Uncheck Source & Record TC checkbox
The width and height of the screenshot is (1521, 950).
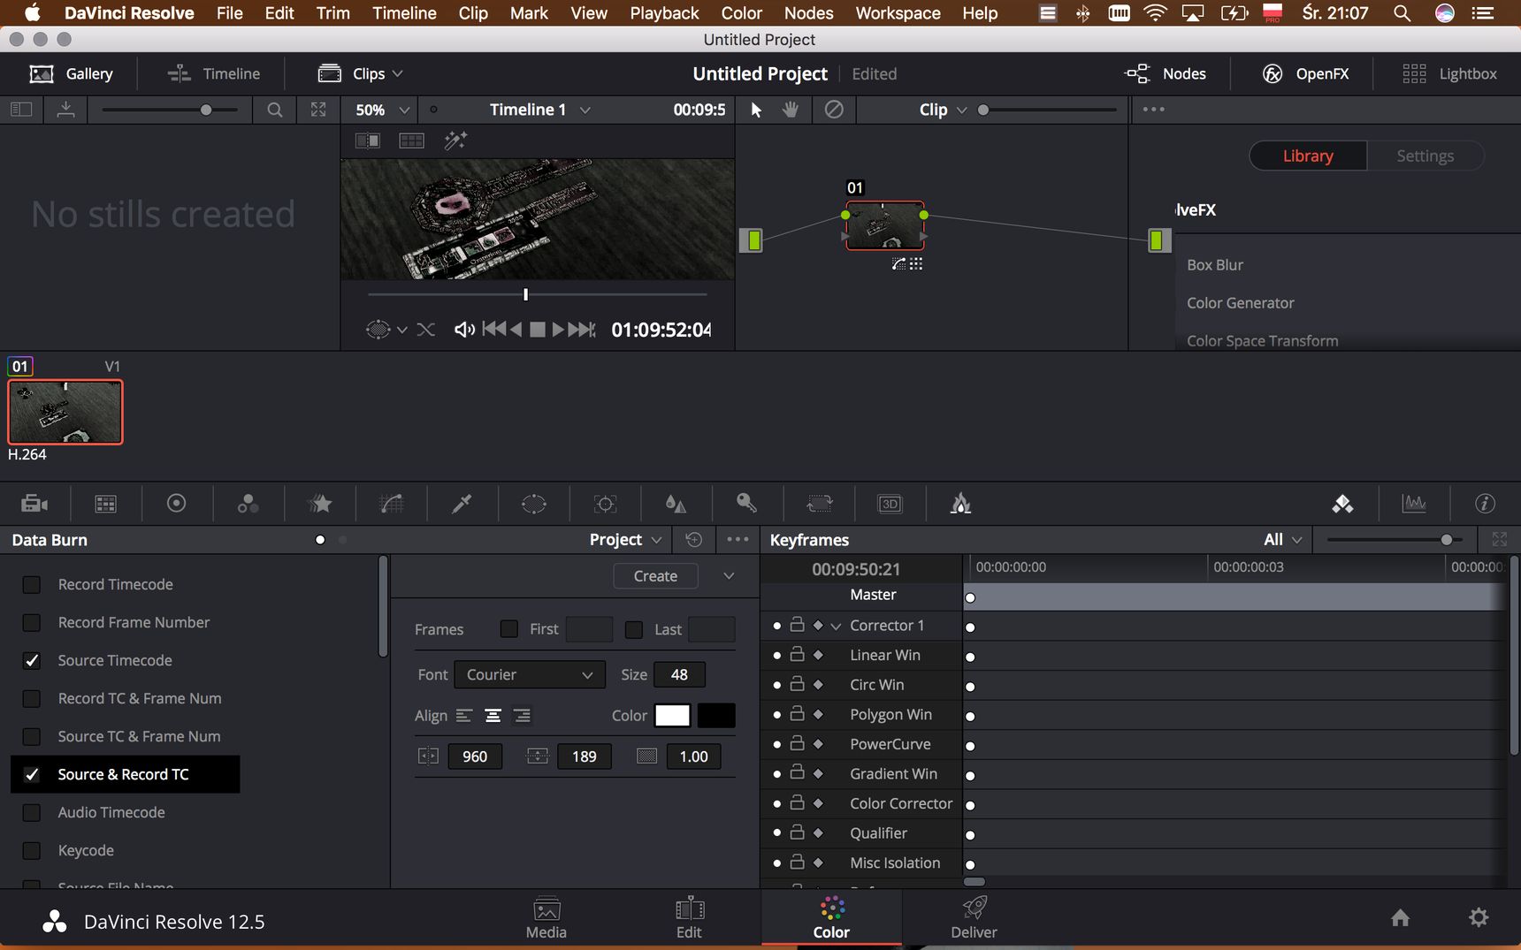(32, 774)
